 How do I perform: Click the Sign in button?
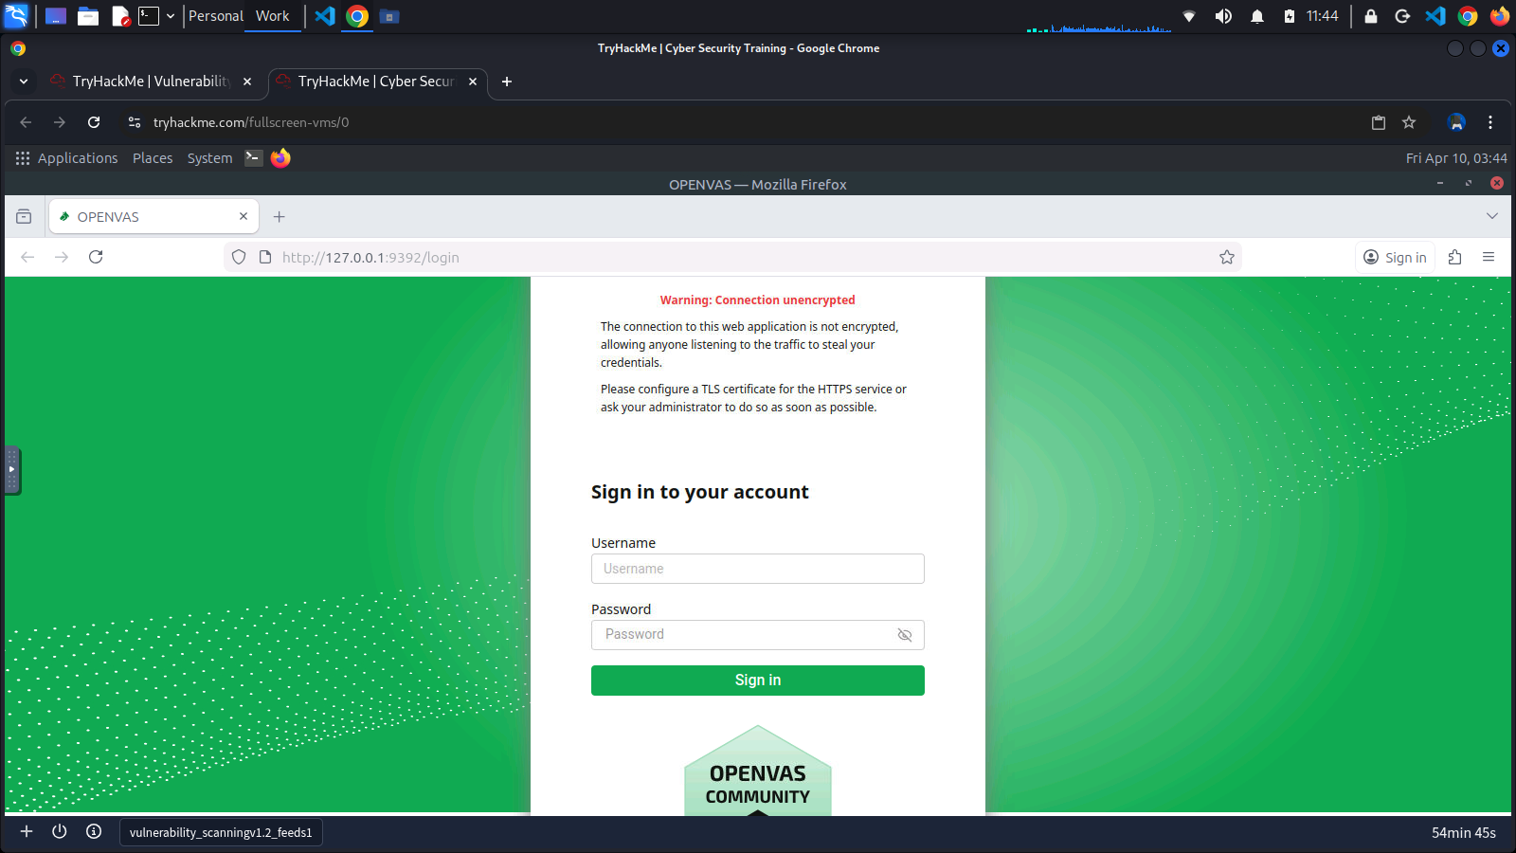coord(757,680)
